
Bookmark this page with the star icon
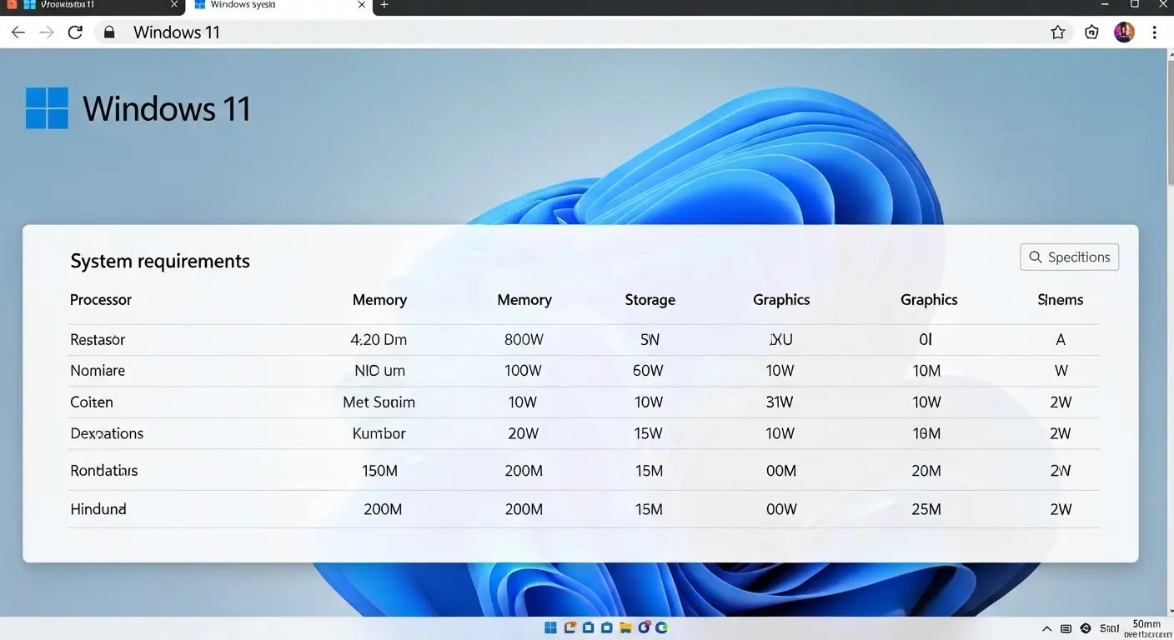(x=1058, y=32)
